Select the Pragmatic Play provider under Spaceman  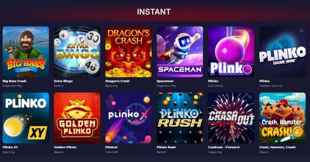point(167,86)
